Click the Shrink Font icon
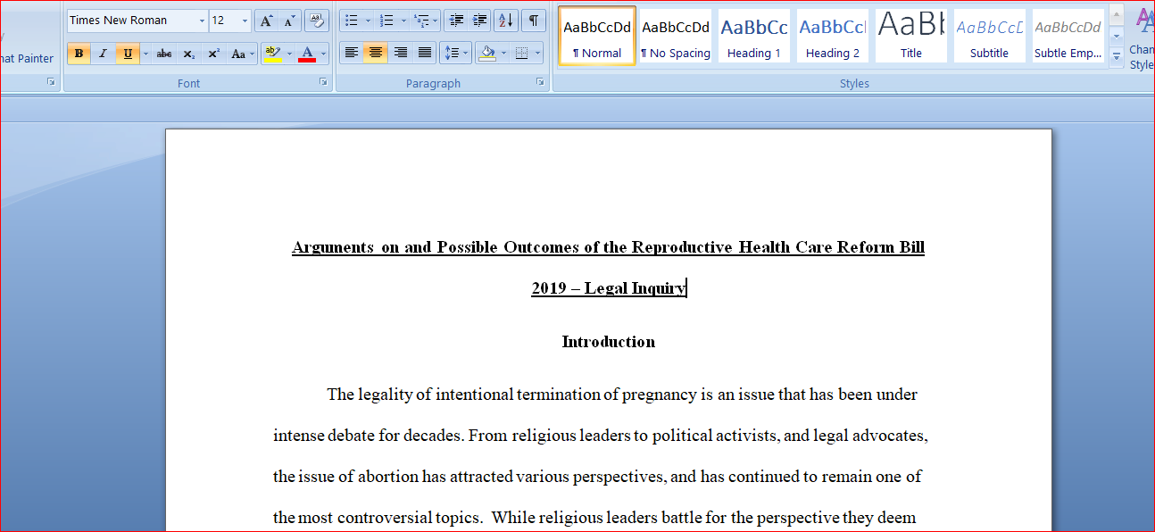The image size is (1155, 532). coord(289,21)
